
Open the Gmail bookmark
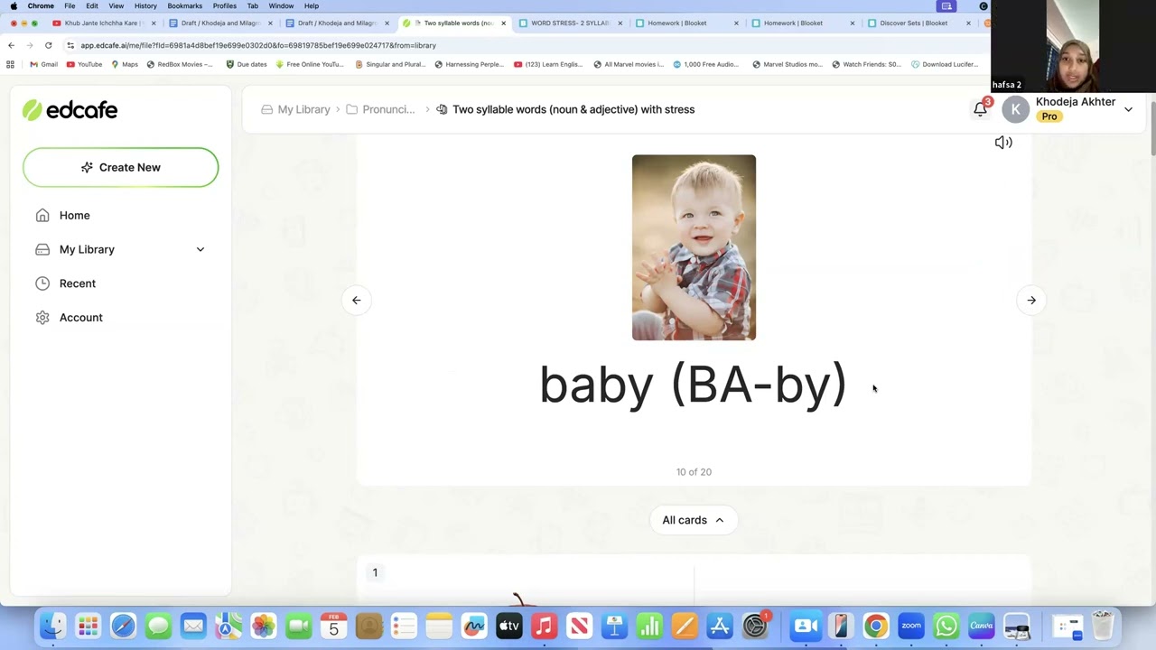[43, 64]
